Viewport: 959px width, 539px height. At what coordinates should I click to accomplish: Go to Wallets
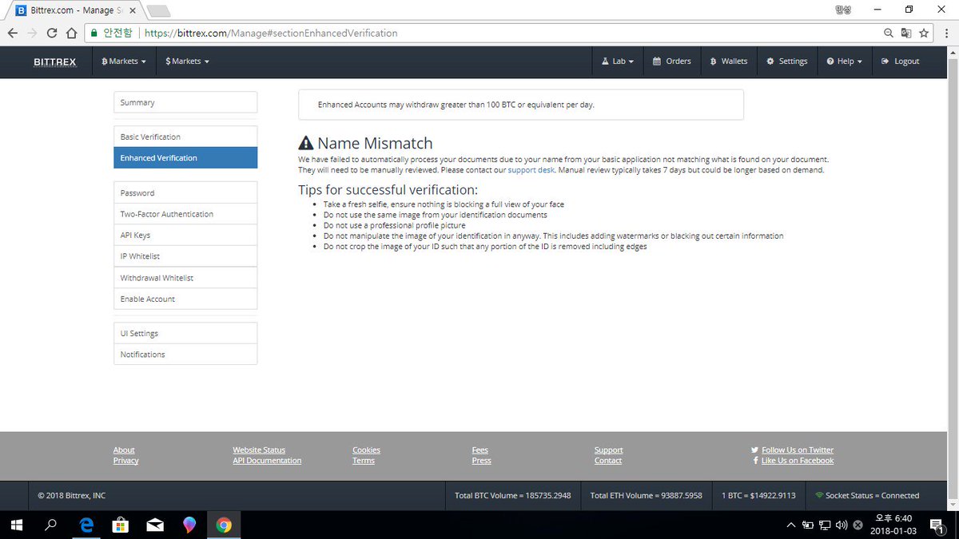pyautogui.click(x=729, y=61)
